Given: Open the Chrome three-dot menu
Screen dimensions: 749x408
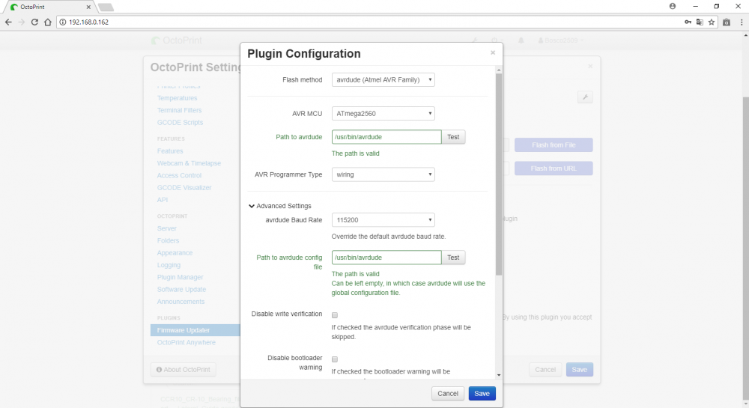Looking at the screenshot, I should 741,22.
